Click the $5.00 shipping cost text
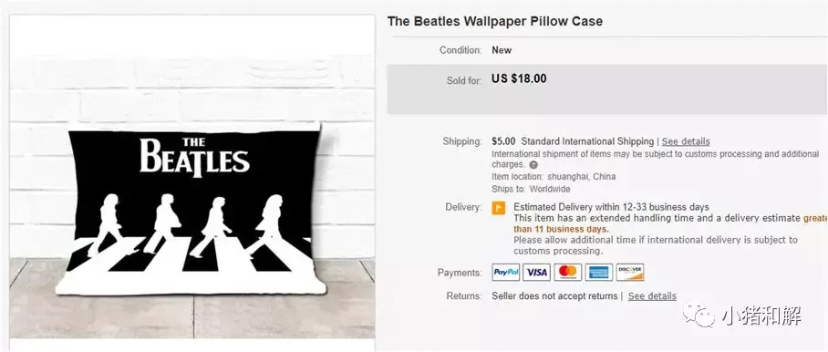This screenshot has height=352, width=828. point(502,141)
